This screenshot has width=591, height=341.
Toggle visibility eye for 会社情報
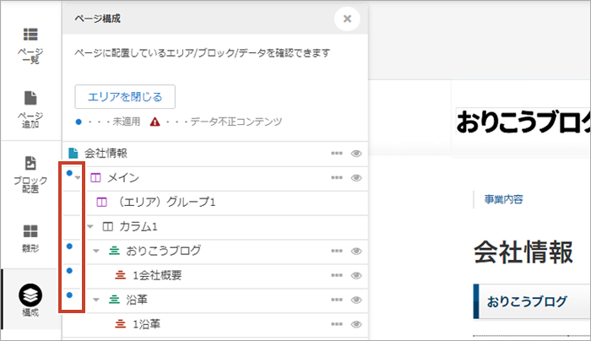pos(356,154)
